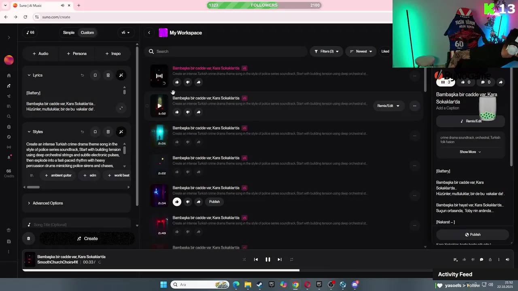Add Audio to the song
The width and height of the screenshot is (518, 291).
tap(40, 53)
